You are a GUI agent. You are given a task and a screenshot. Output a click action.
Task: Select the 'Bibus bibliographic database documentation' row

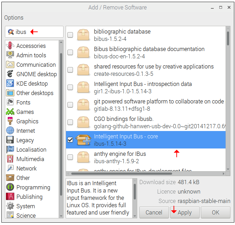[146, 52]
